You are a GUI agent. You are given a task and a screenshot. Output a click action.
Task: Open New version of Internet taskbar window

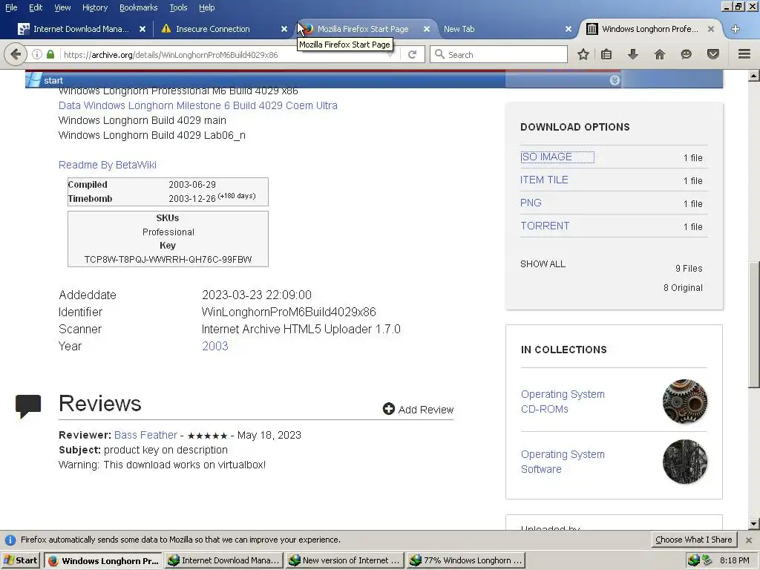pyautogui.click(x=345, y=560)
